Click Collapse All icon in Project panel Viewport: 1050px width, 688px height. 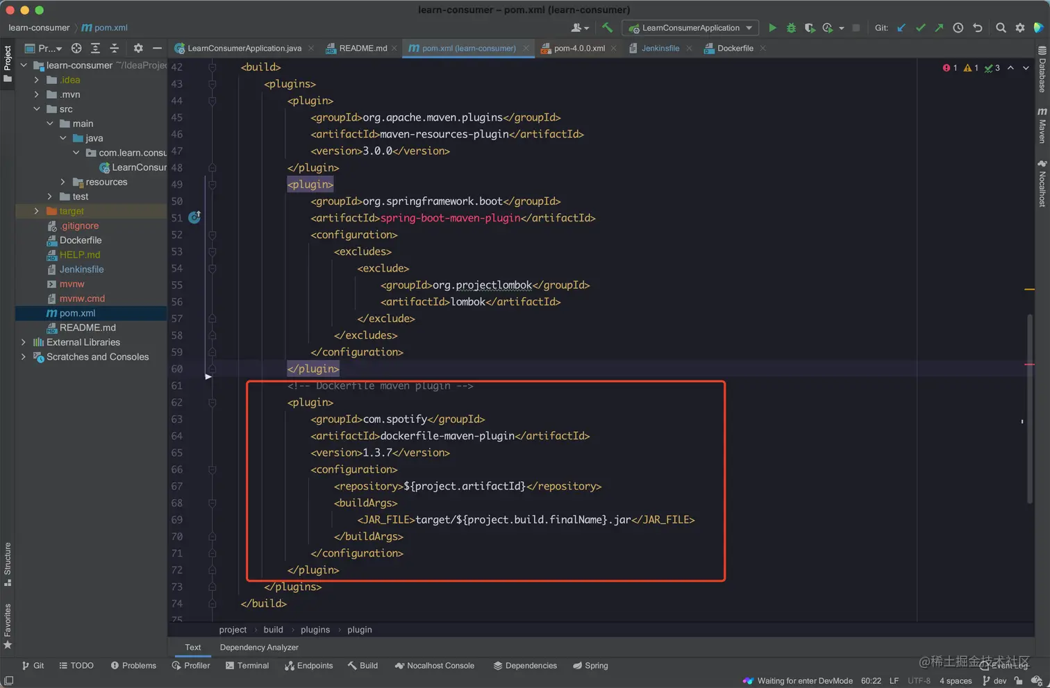[x=115, y=49]
